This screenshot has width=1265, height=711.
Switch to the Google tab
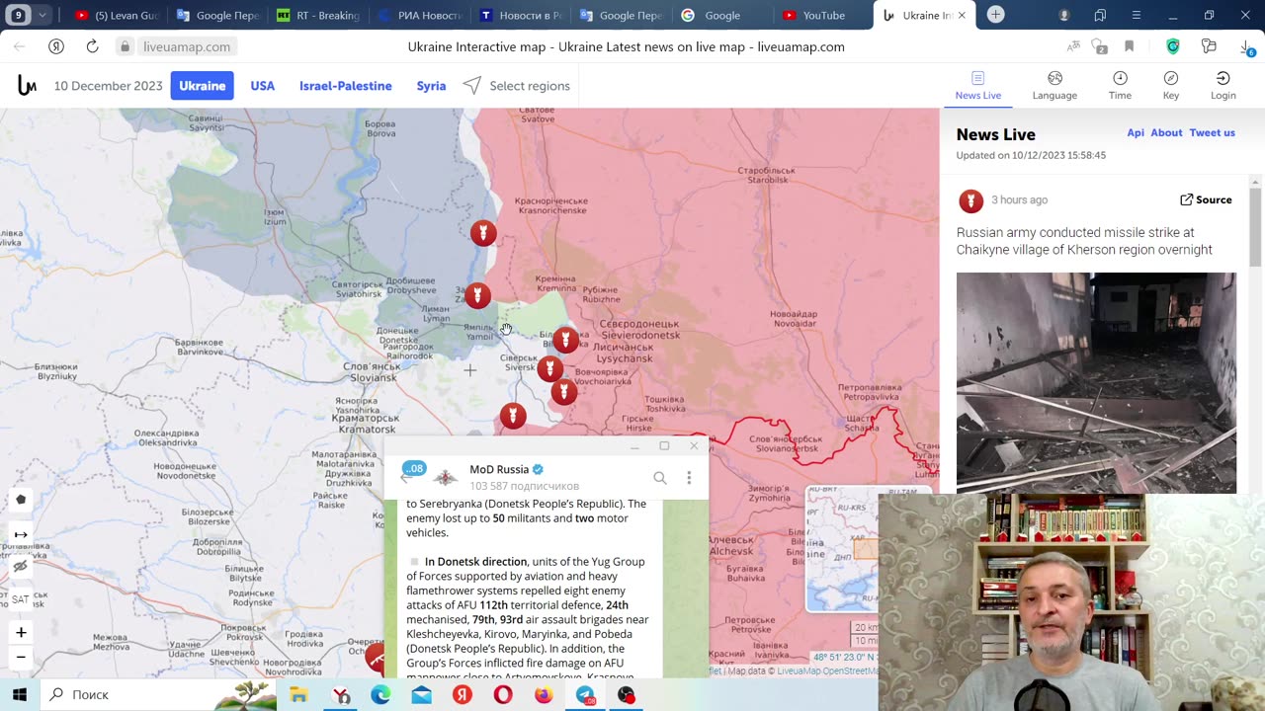tap(721, 15)
